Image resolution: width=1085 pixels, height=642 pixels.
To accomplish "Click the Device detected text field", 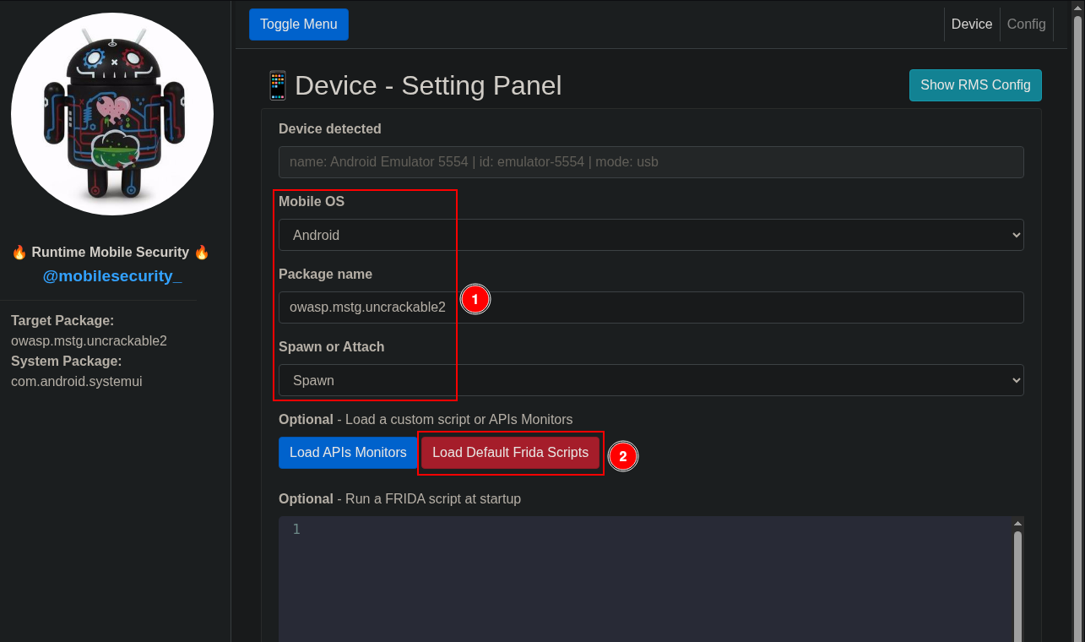I will tap(650, 162).
